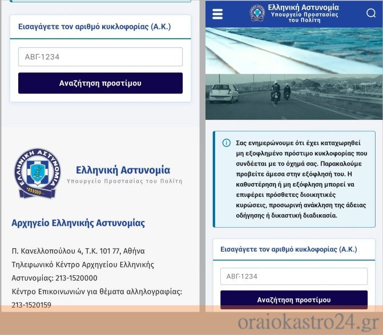The image size is (383, 335).
Task: Open the hamburger menu in the right screen
Action: (x=217, y=14)
